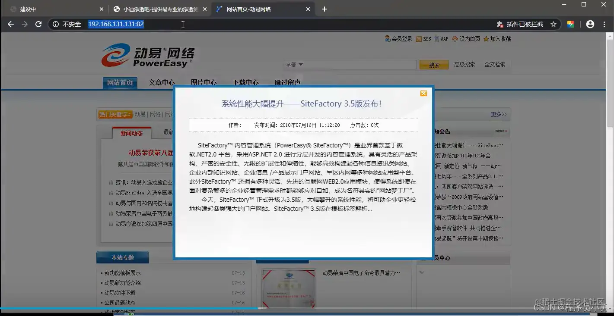Switch to the 小迪渗透吧 tab

[159, 9]
